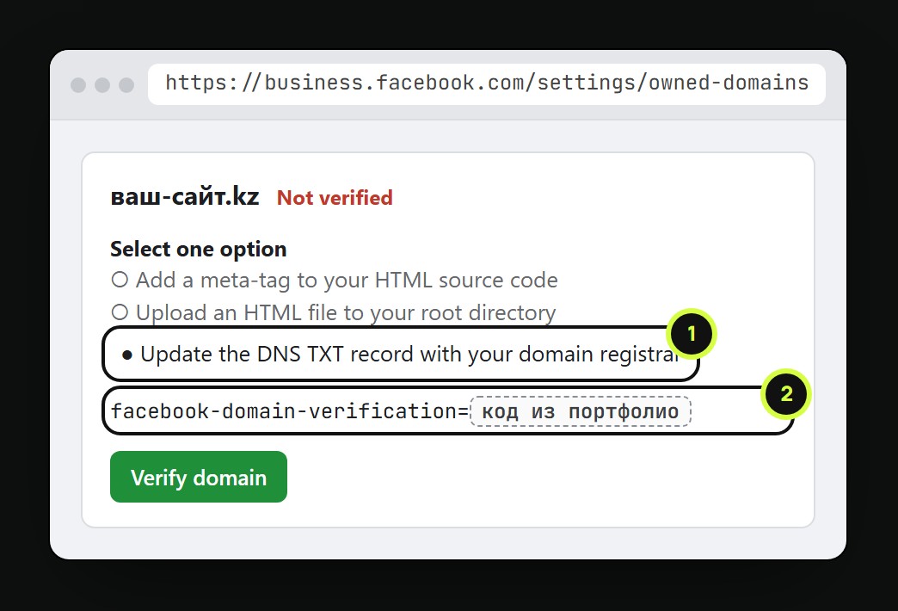Click the numbered badge 2 marker

[786, 394]
